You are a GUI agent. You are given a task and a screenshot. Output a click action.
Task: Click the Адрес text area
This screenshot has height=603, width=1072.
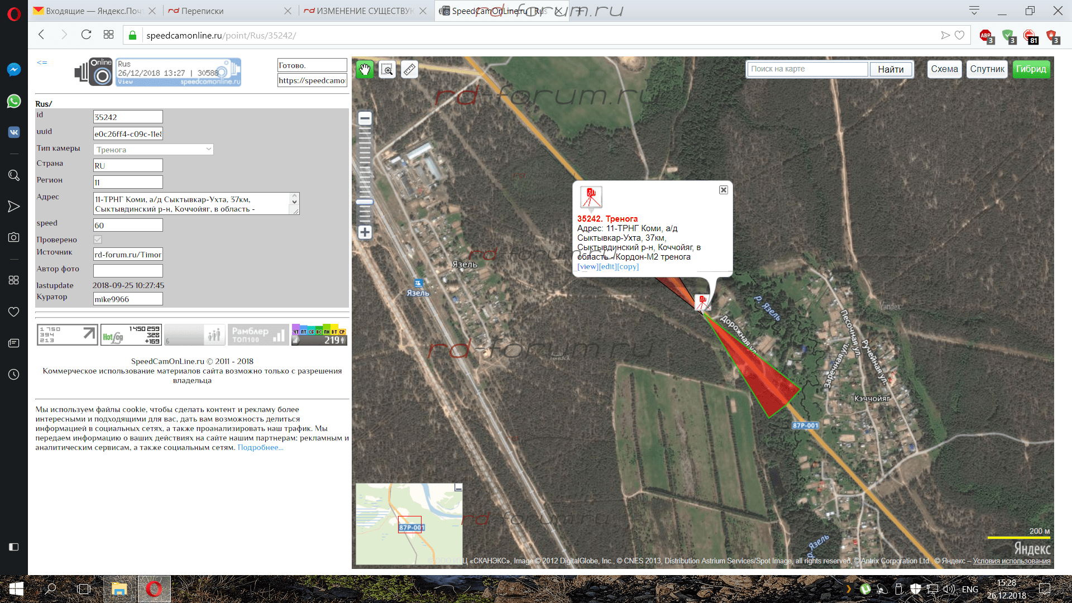196,204
